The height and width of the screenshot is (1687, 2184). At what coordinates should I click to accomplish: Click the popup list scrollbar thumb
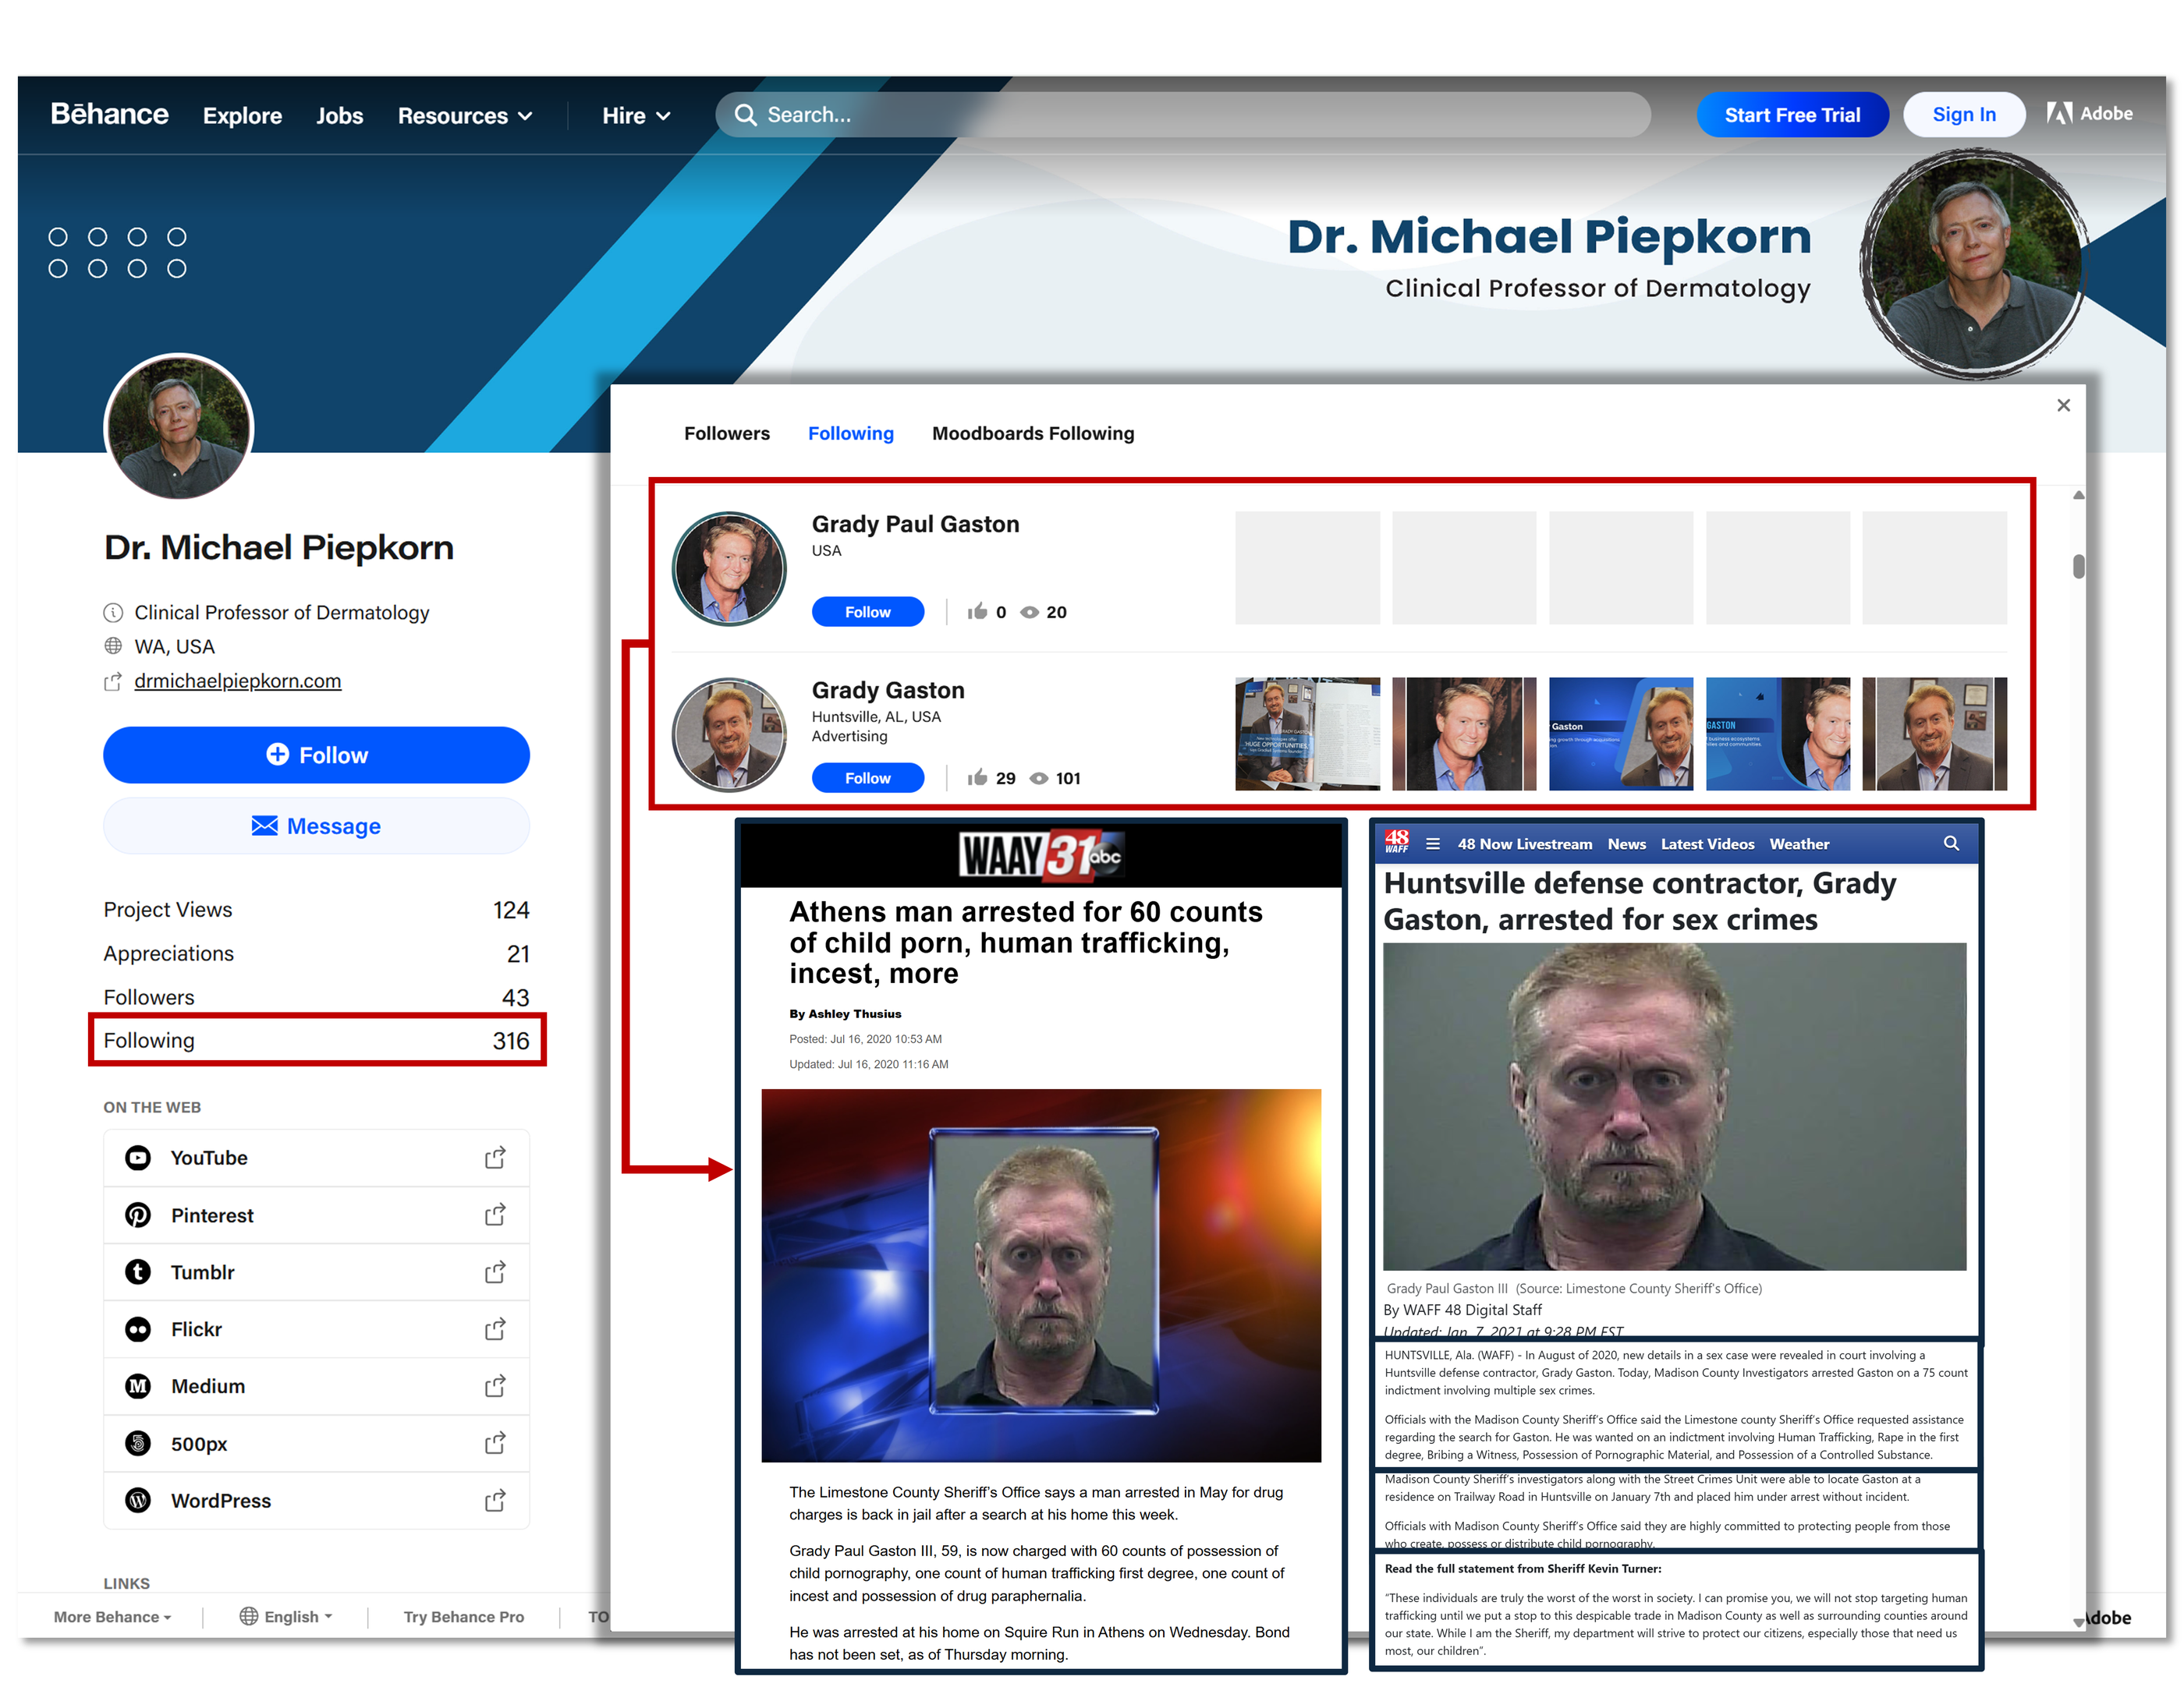[x=2078, y=567]
